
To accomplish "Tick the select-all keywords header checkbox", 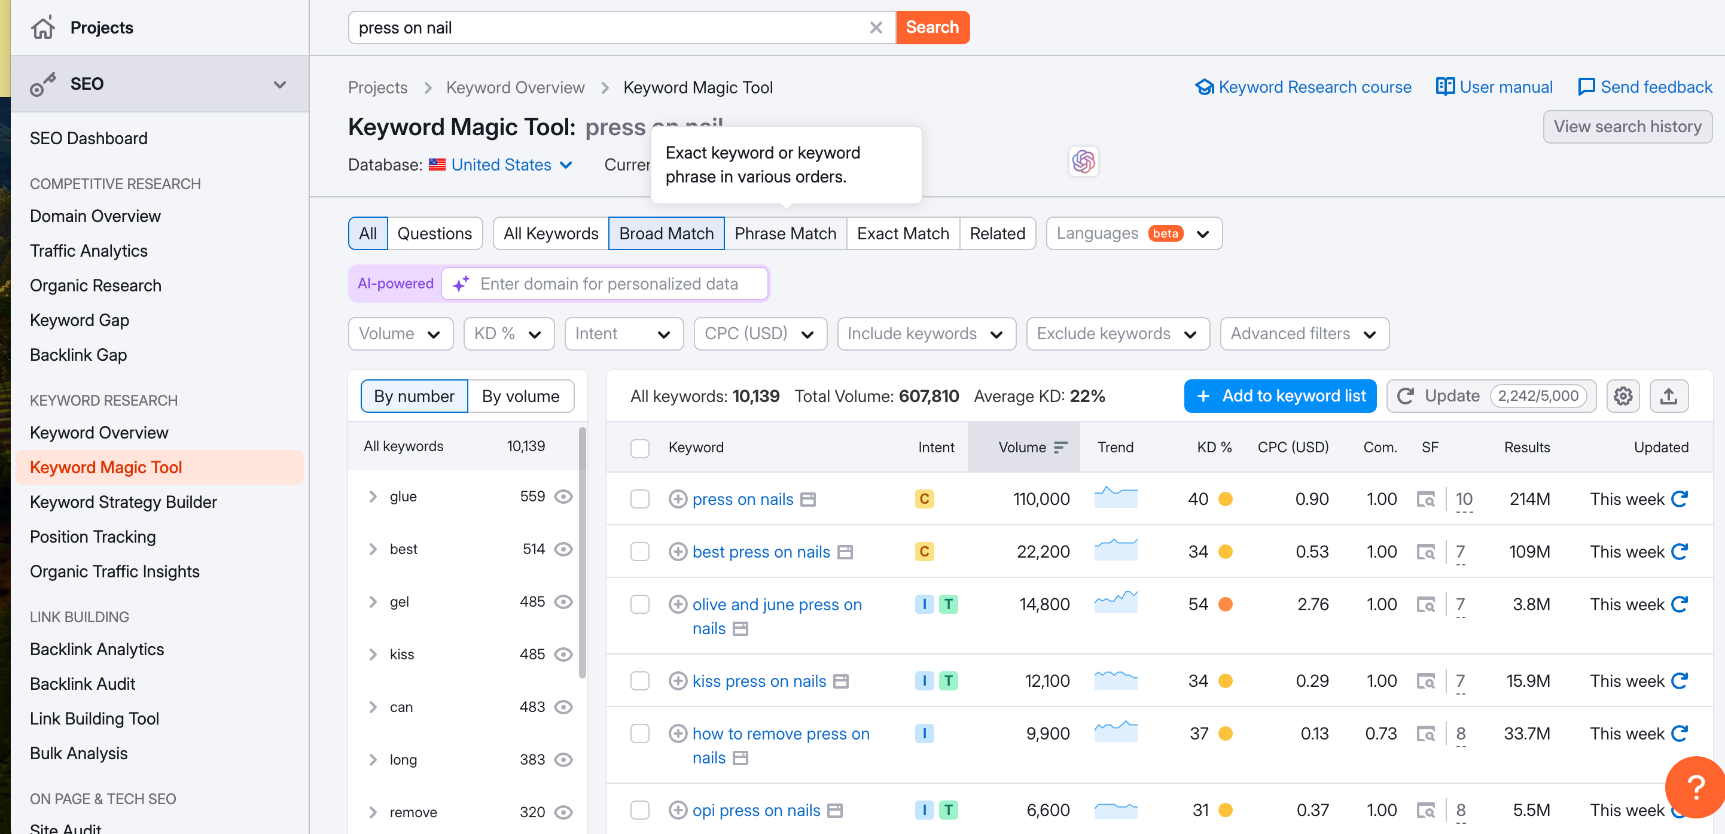I will (639, 448).
